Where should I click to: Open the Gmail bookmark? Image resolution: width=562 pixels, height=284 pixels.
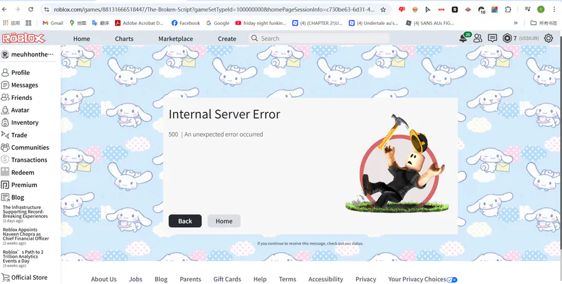pyautogui.click(x=52, y=23)
